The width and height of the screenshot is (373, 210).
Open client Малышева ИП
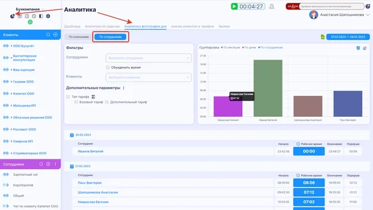(x=24, y=105)
